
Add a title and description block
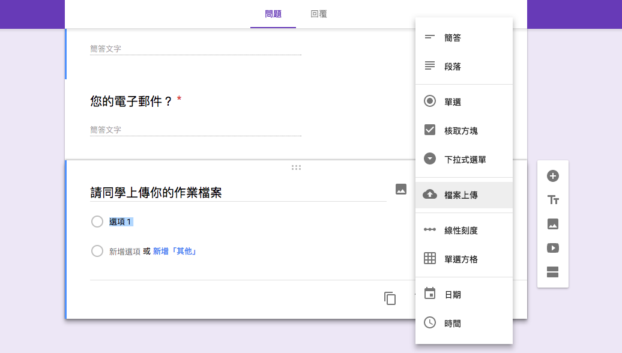(552, 200)
